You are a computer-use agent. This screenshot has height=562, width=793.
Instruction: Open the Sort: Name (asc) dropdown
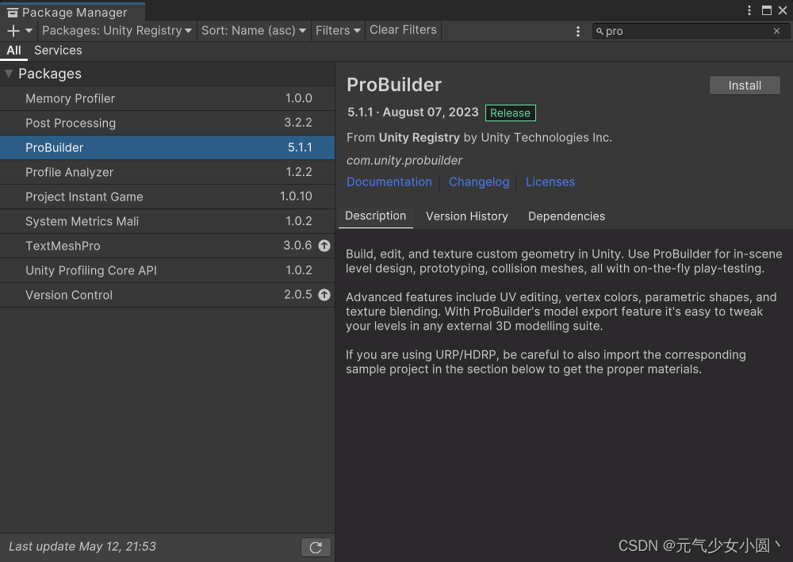(x=254, y=31)
